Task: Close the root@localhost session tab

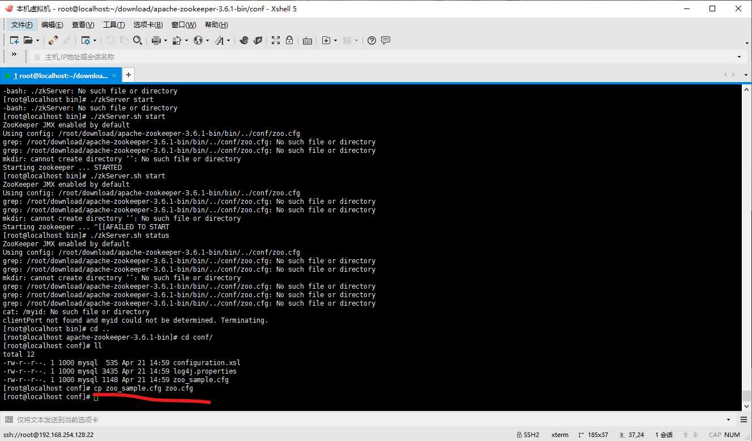Action: click(114, 75)
